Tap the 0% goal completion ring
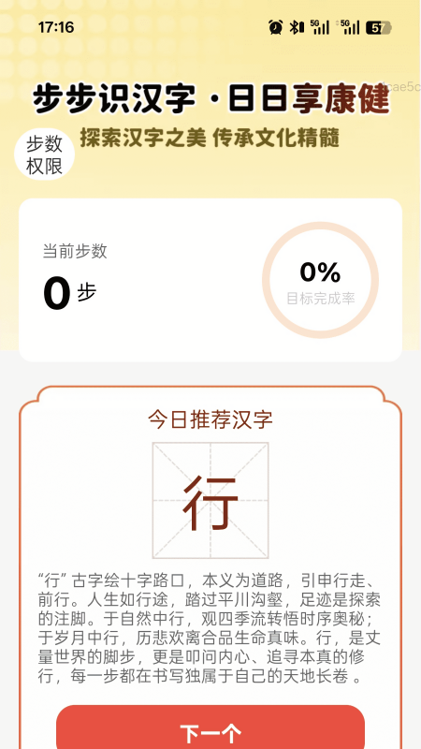This screenshot has height=749, width=421. 320,280
